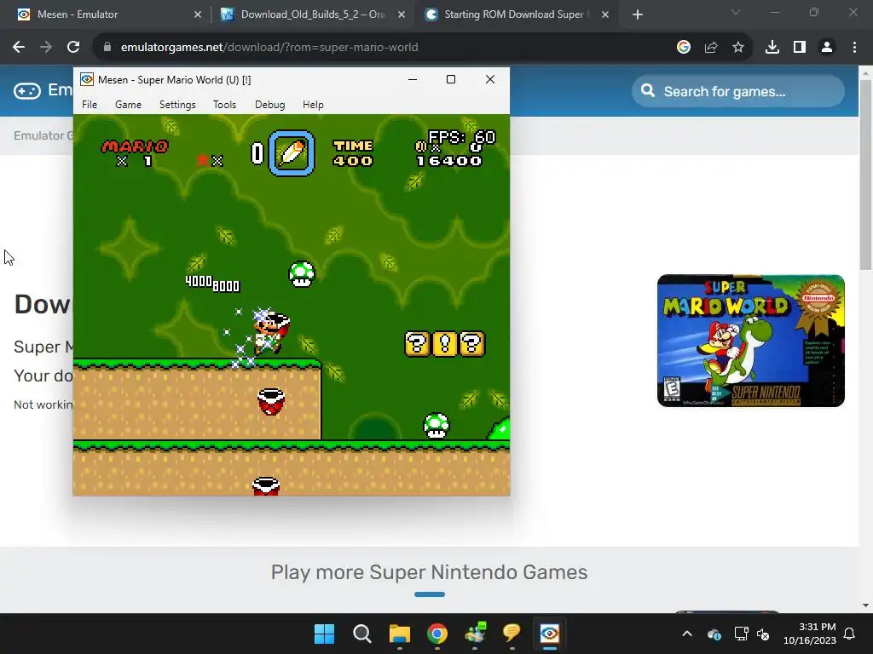Open the Tools menu in Mesen
Screen dimensions: 873x654
tap(224, 105)
